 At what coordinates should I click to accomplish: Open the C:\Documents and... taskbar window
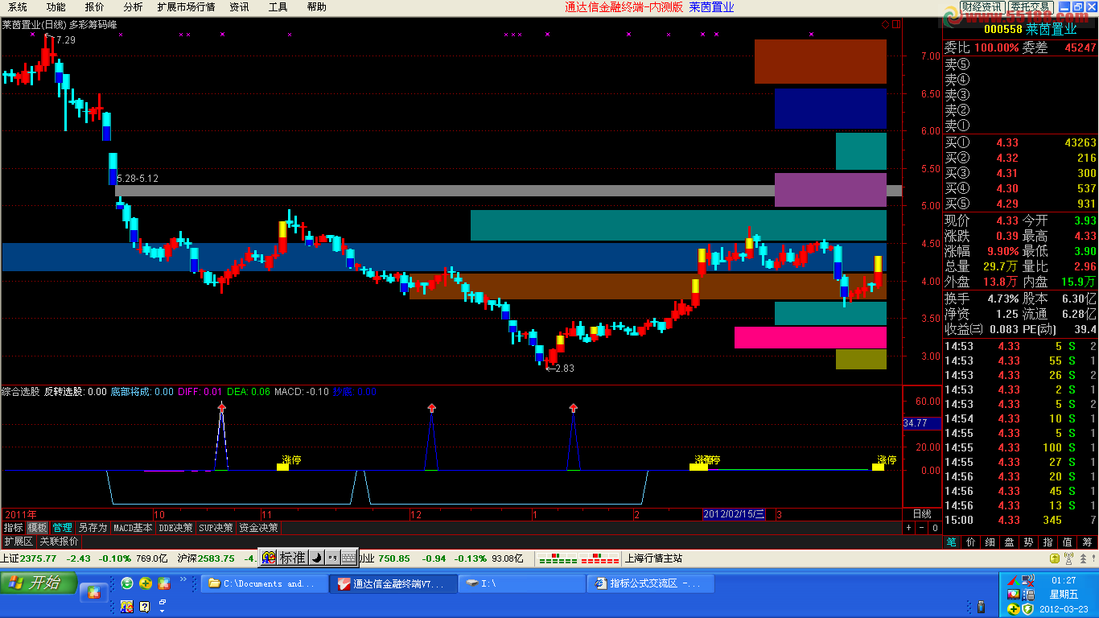pyautogui.click(x=265, y=583)
